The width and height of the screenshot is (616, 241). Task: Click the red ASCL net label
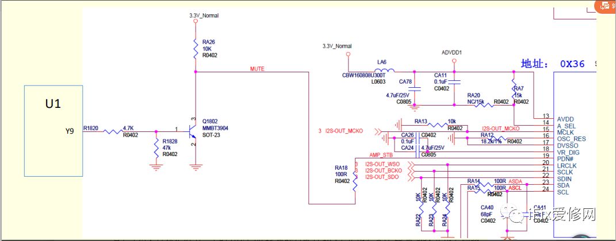(x=515, y=188)
